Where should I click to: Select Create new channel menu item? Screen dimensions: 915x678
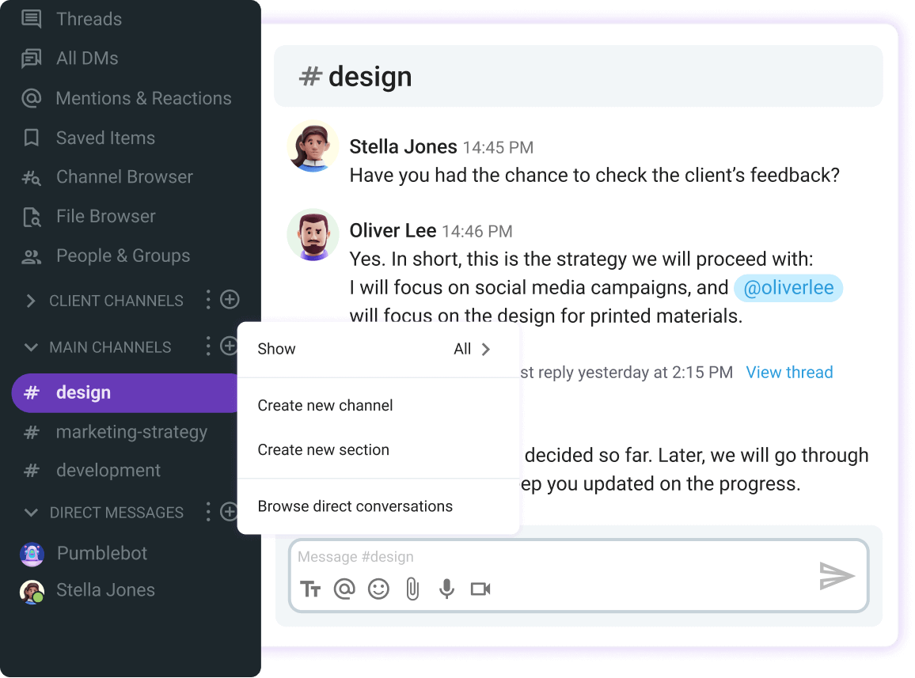[325, 405]
